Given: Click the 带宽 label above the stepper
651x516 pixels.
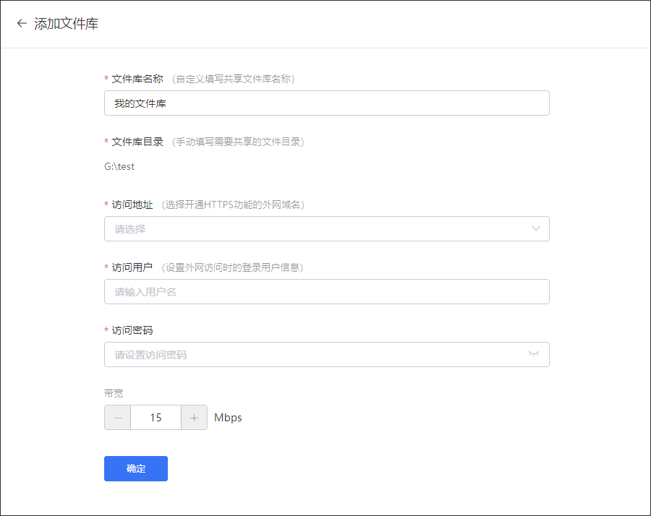Looking at the screenshot, I should pyautogui.click(x=114, y=393).
